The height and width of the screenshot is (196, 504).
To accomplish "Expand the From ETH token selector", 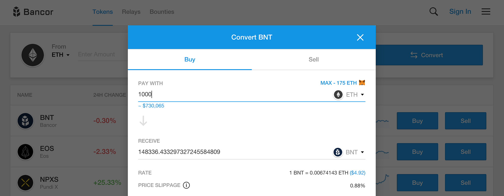I will (61, 55).
